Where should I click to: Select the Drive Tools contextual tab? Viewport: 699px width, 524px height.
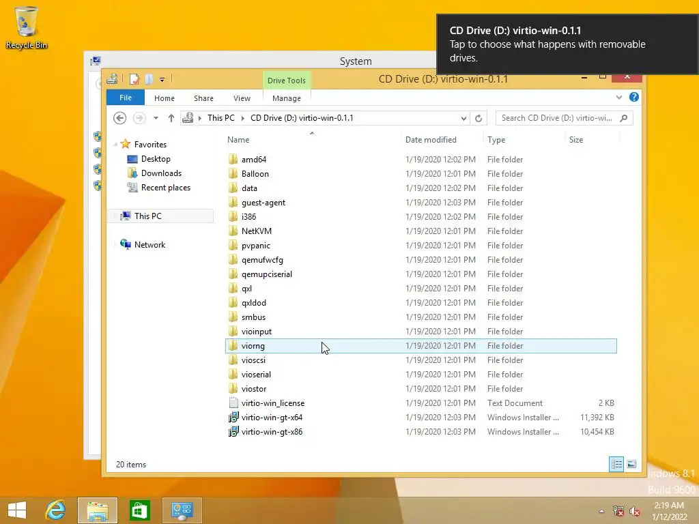pyautogui.click(x=286, y=81)
